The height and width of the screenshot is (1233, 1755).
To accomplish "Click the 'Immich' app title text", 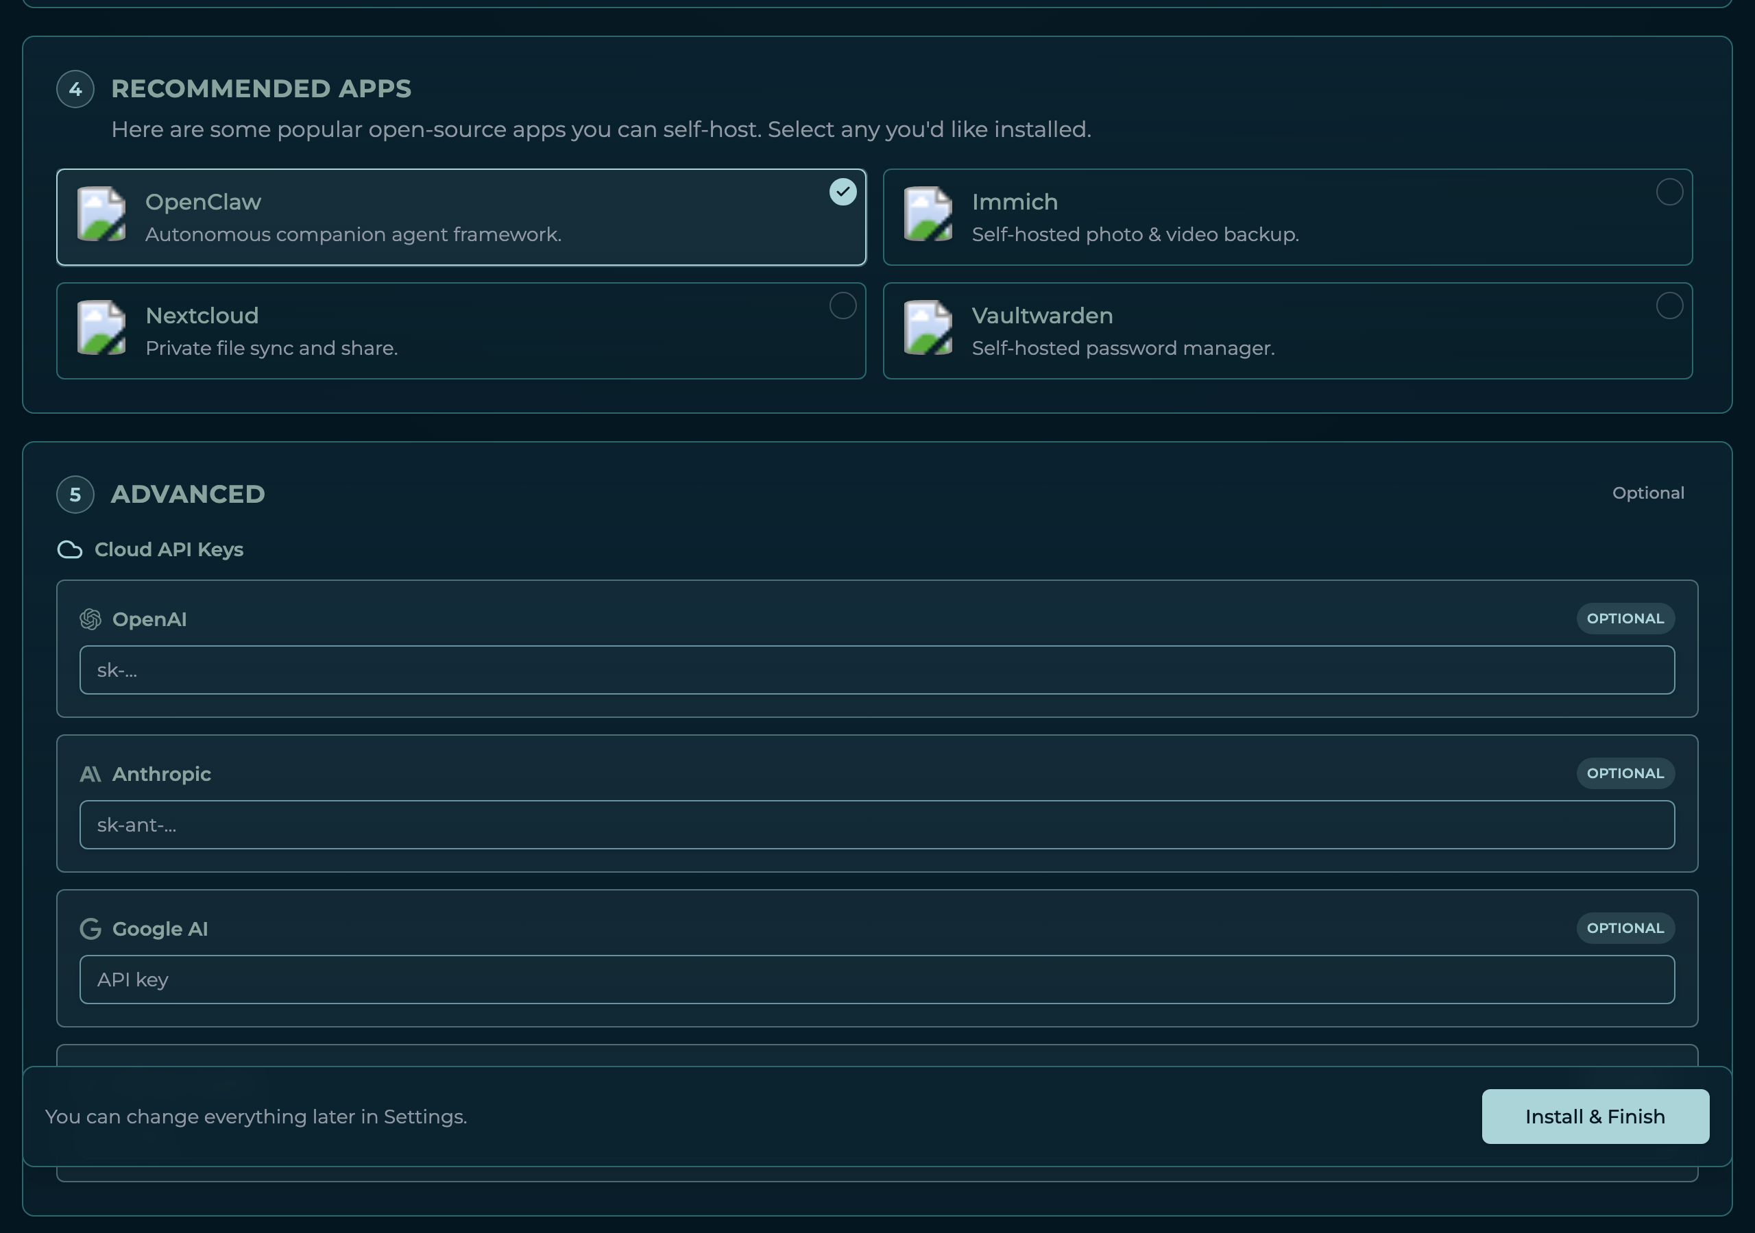I will [1015, 201].
